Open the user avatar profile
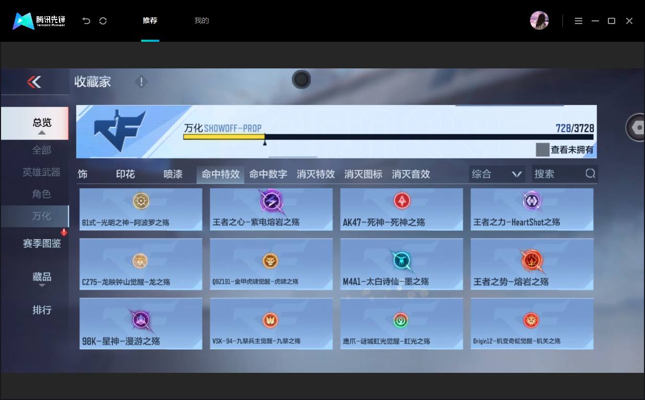 539,21
